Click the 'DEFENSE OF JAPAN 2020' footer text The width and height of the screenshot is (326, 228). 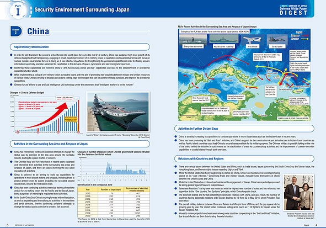coord(24,225)
